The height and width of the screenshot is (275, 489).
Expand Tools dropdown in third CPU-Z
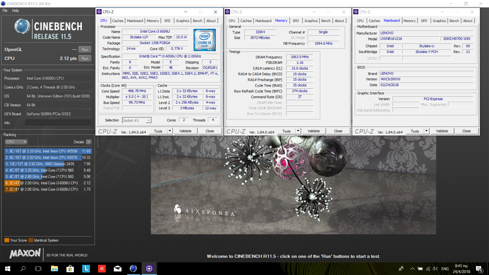427,131
